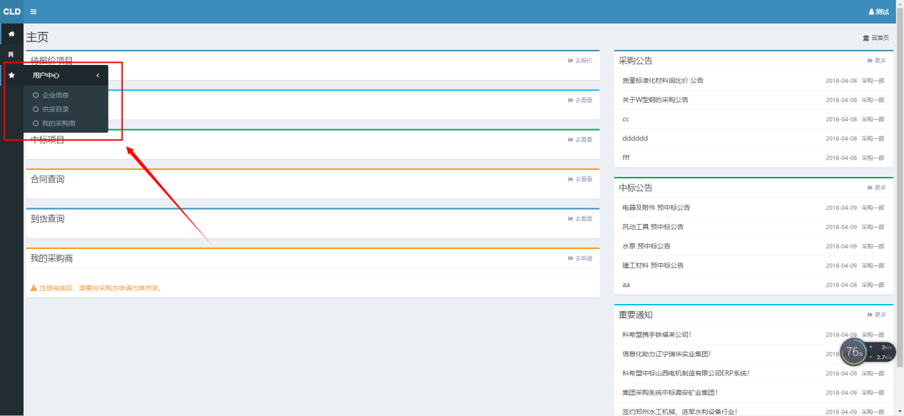This screenshot has width=904, height=416.
Task: Click 去申请 in the 我的采购商 panel
Action: coord(580,258)
